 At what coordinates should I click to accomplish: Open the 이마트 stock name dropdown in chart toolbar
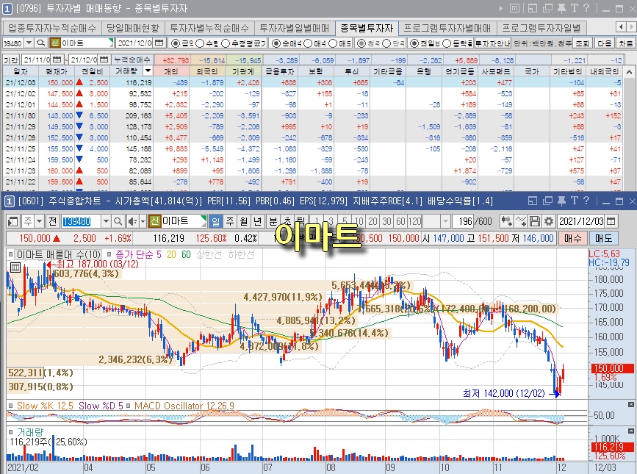[x=204, y=221]
